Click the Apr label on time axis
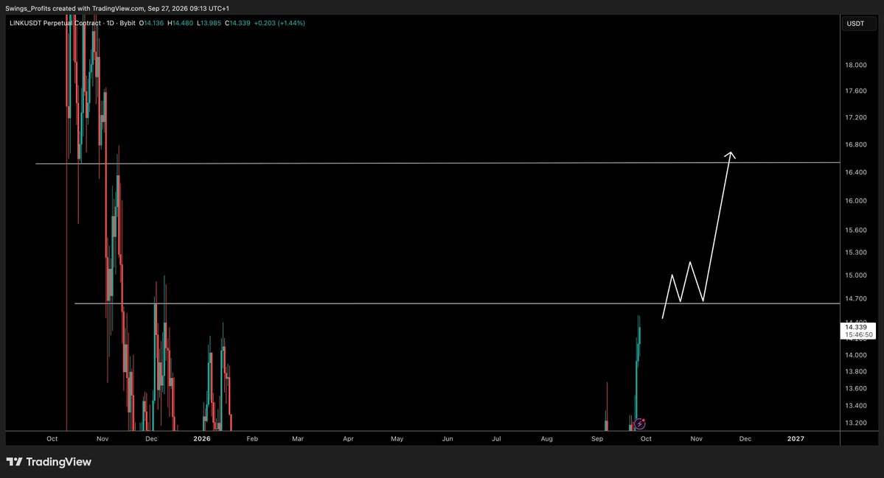This screenshot has height=478, width=884. pyautogui.click(x=349, y=438)
